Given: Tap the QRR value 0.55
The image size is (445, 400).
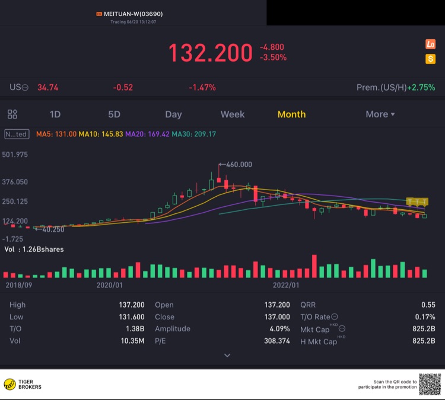Looking at the screenshot, I should pos(428,305).
